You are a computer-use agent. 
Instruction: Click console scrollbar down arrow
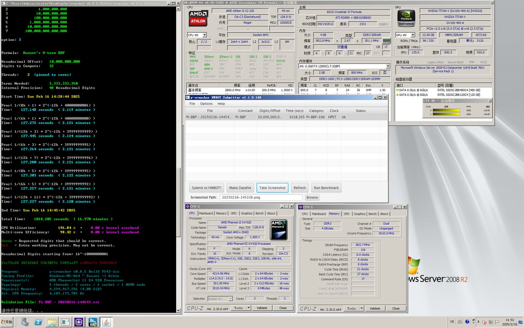tap(178, 310)
